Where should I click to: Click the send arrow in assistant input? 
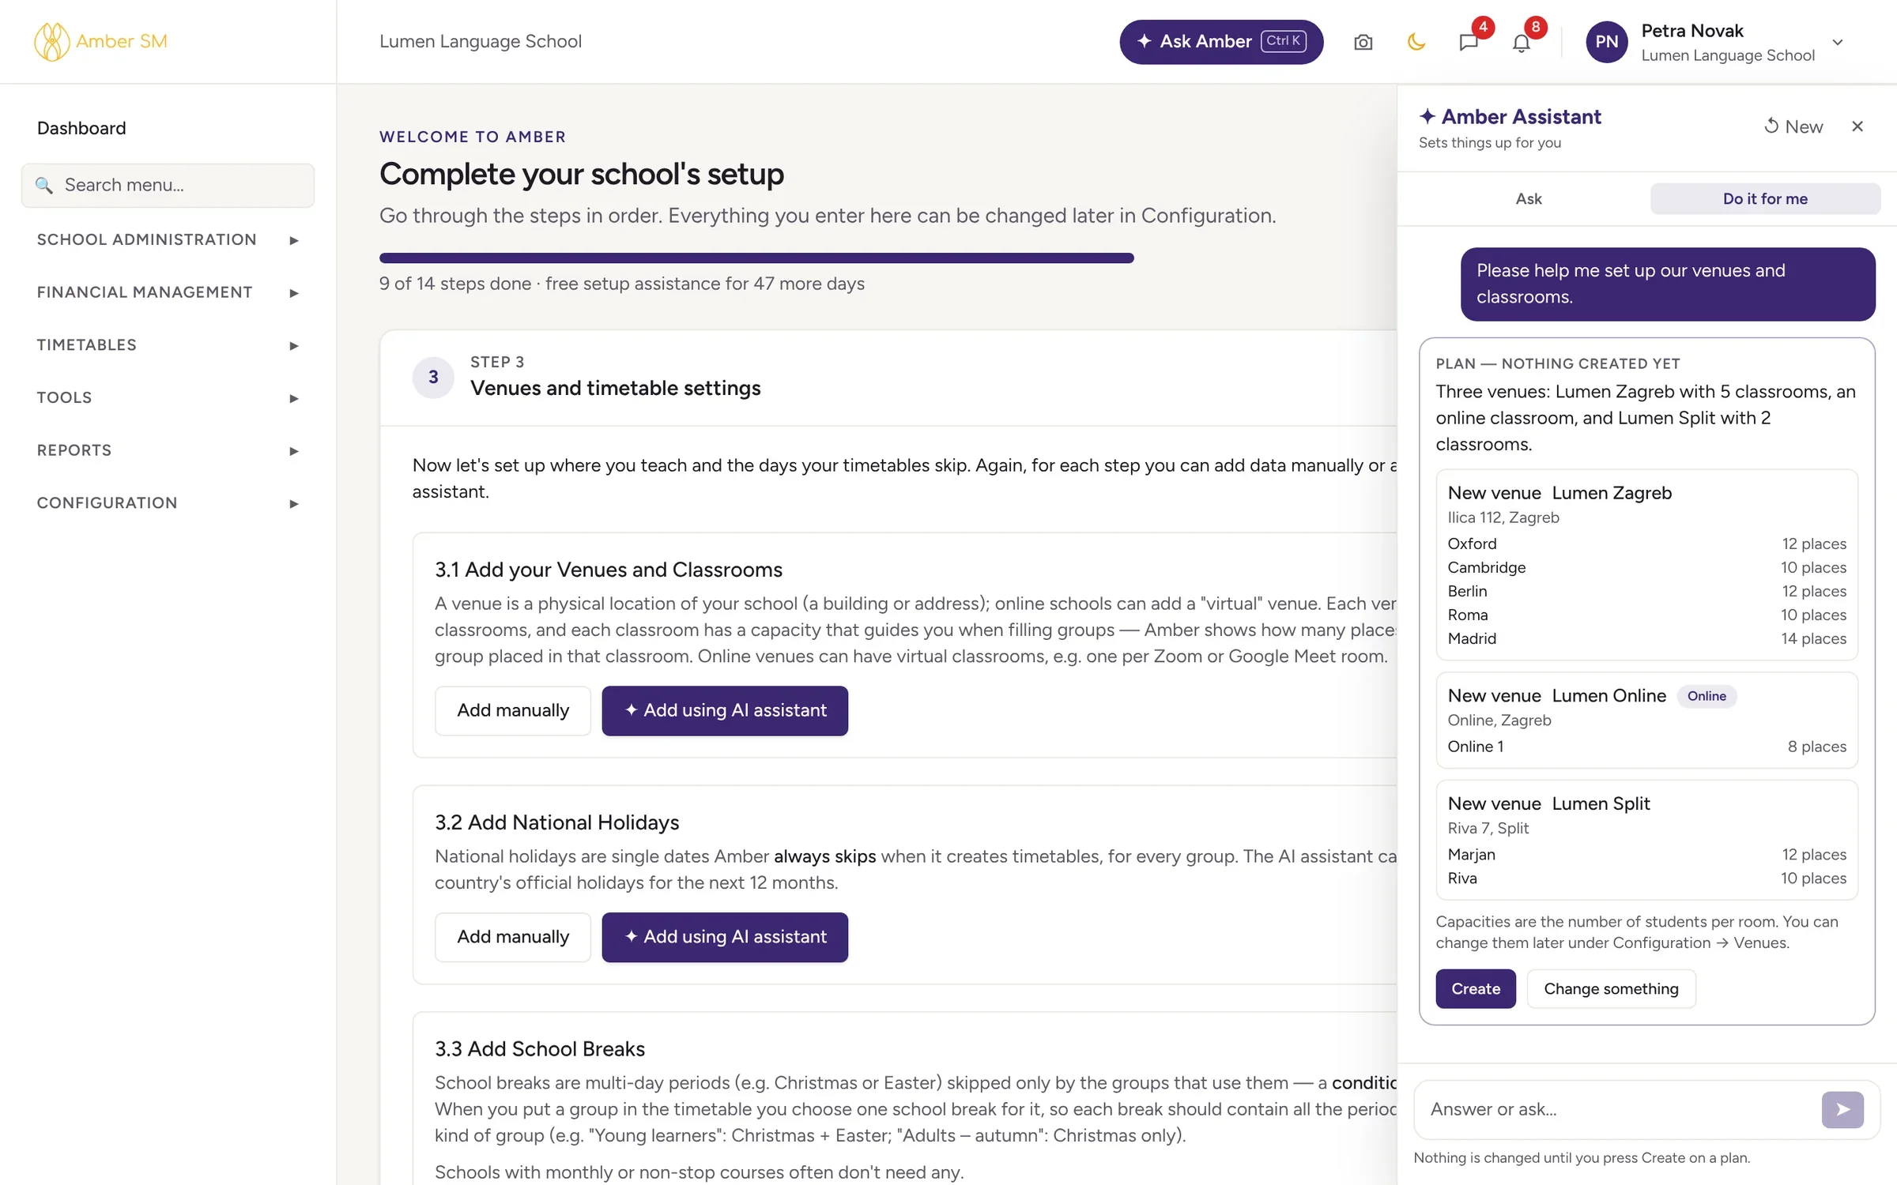[x=1842, y=1109]
